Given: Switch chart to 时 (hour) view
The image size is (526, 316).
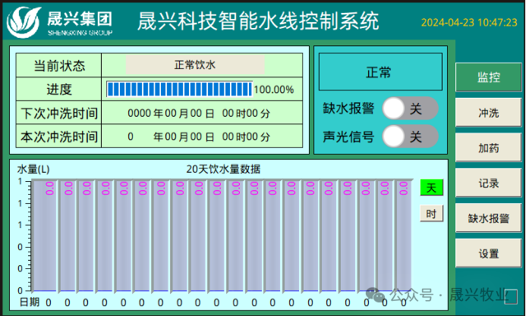Looking at the screenshot, I should coord(431,214).
